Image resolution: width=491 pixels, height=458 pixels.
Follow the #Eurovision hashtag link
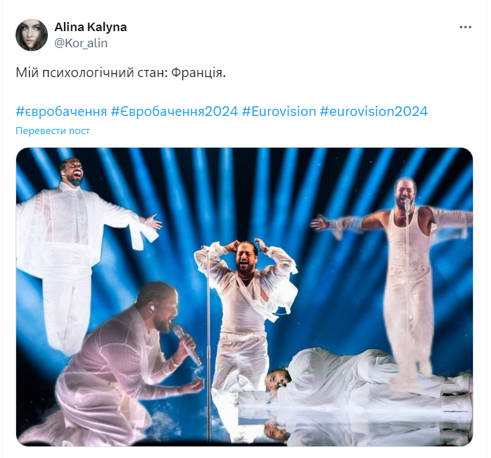pos(279,111)
